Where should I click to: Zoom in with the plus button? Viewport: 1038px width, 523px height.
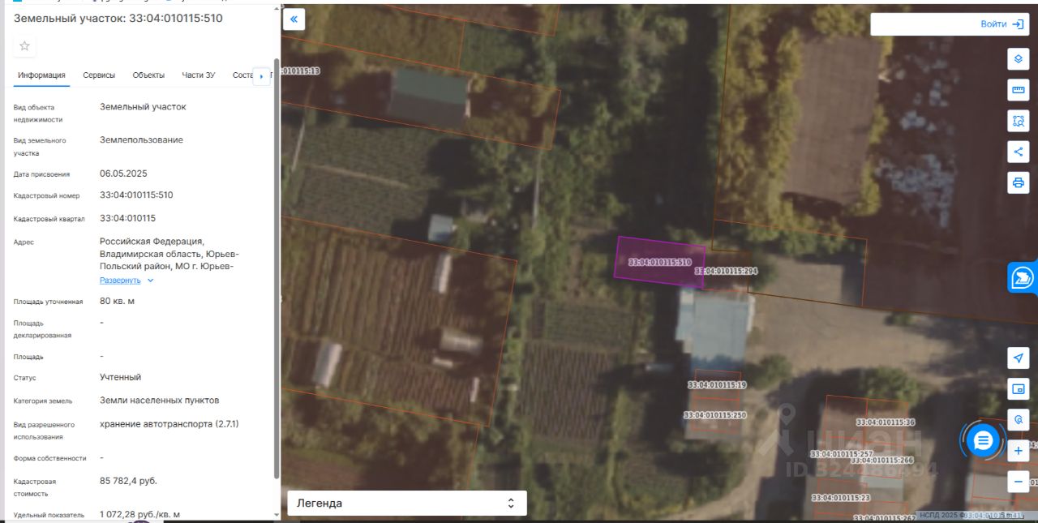coord(1019,451)
